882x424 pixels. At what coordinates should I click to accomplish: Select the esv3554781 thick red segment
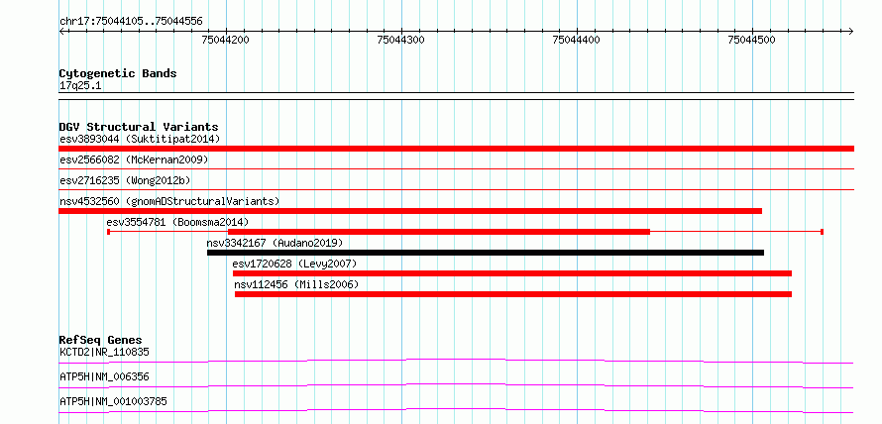[x=439, y=232]
